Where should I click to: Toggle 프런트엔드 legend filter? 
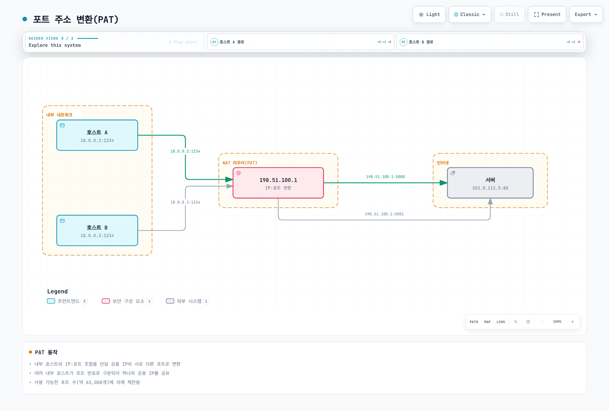67,301
